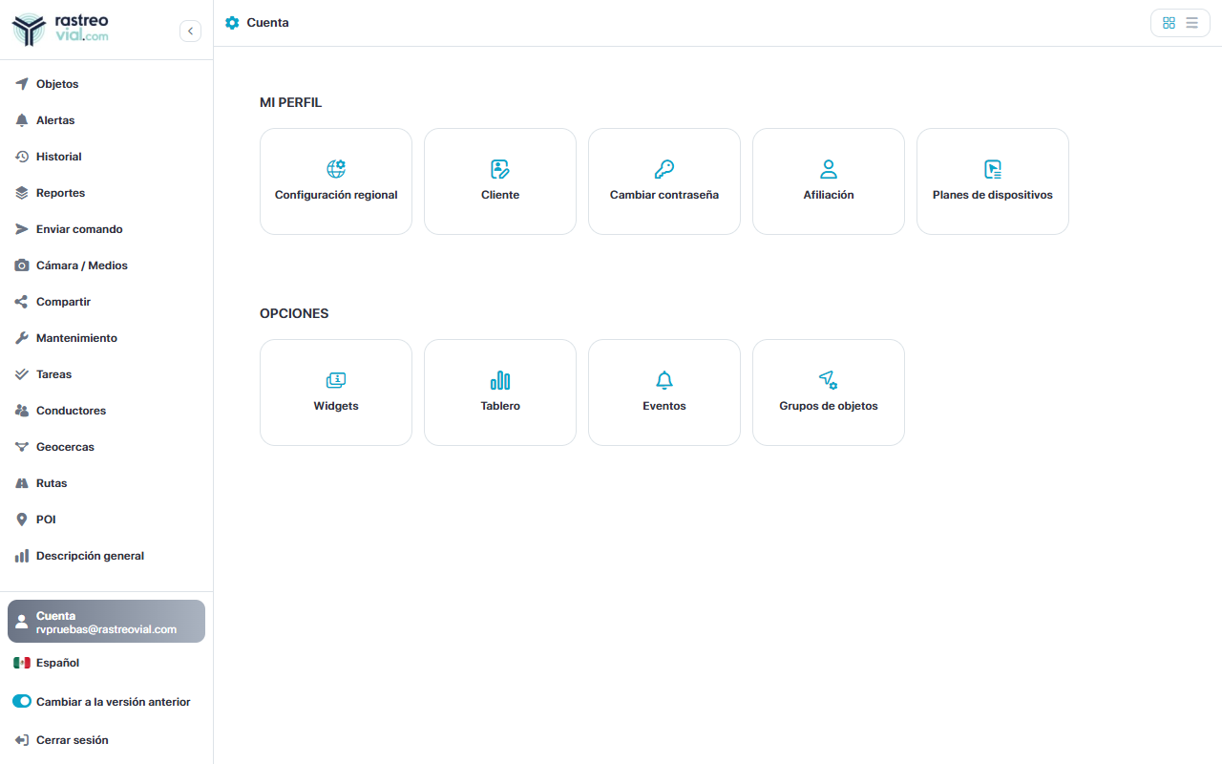Click the Cámara / Medios camera icon

[x=22, y=265]
